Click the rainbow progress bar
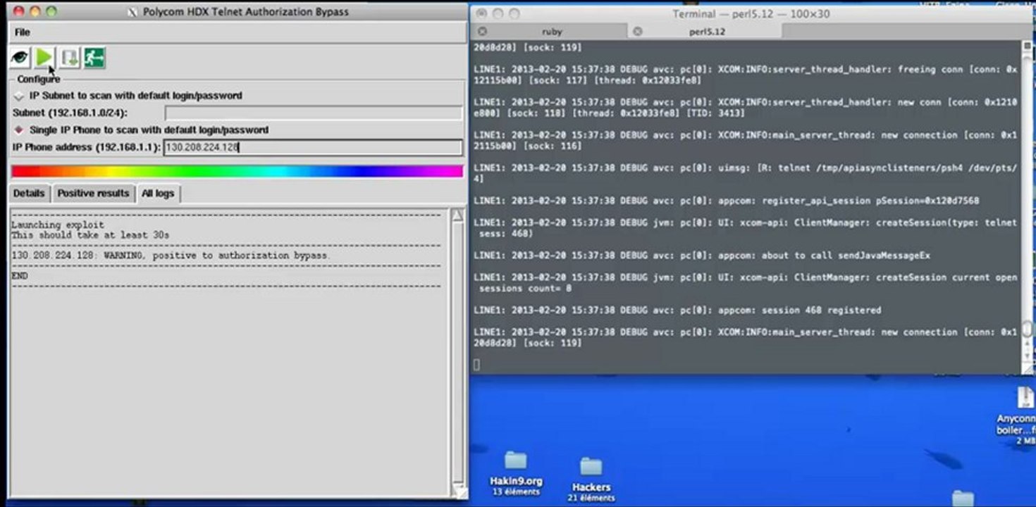 click(237, 171)
